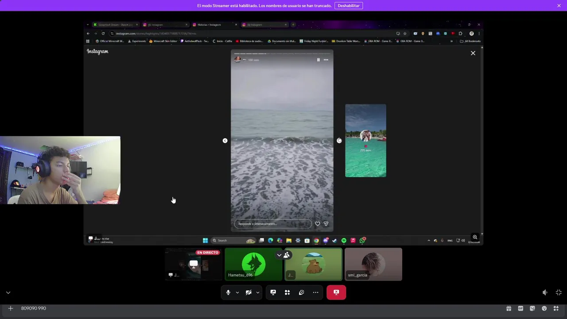Like the story with the heart icon

click(318, 224)
